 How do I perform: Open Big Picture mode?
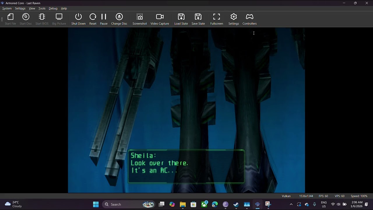point(59,19)
